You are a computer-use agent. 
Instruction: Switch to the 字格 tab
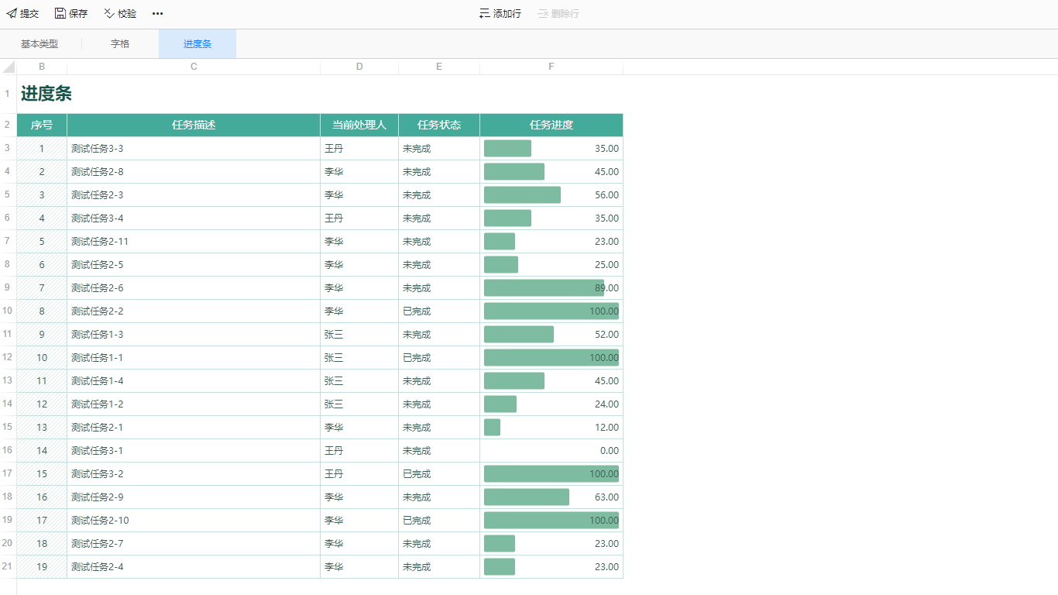tap(120, 44)
